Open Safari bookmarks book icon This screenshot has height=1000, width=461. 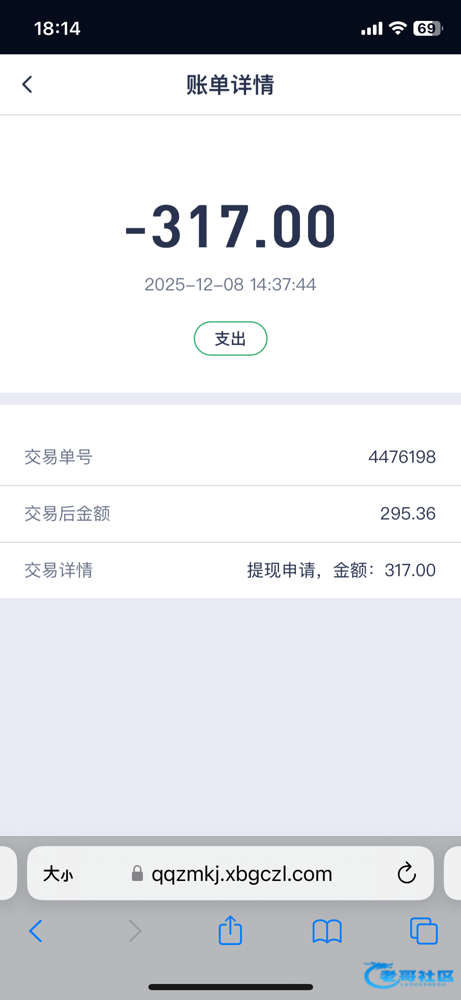[327, 931]
